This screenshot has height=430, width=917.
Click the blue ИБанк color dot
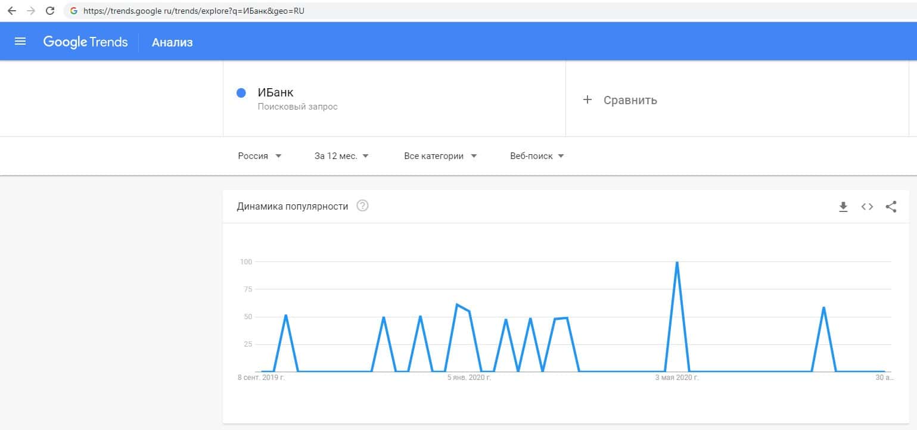[x=241, y=93]
